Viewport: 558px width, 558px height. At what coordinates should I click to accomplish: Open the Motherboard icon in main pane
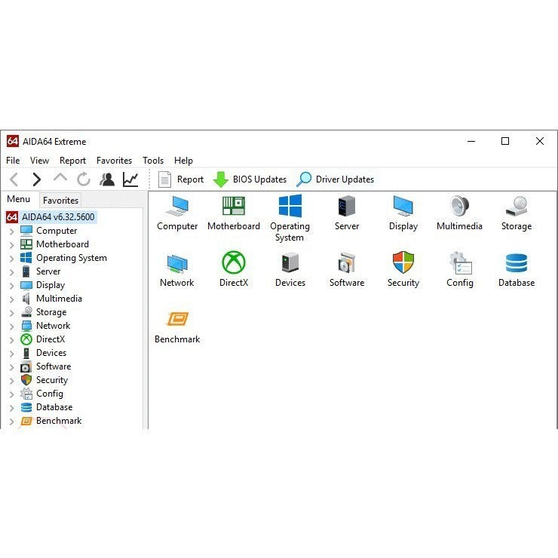[x=234, y=206]
